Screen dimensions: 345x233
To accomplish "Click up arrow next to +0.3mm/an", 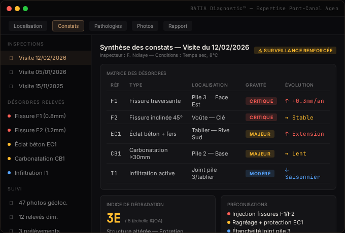I will [287, 101].
